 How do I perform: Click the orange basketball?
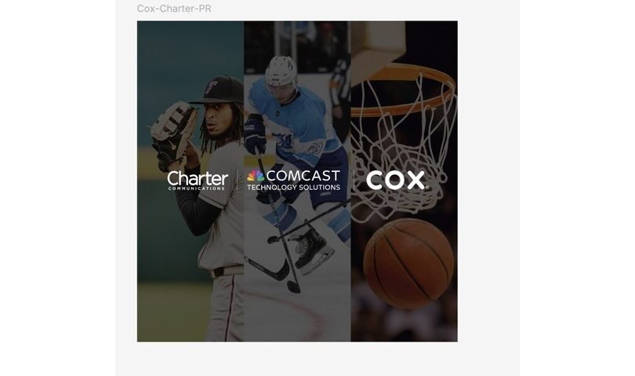pos(408,264)
